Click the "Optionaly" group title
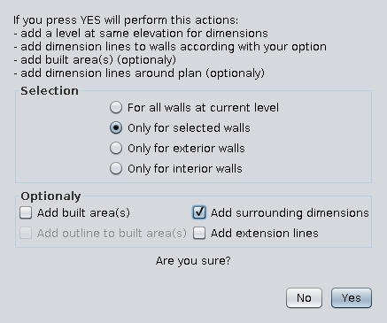Image resolution: width=387 pixels, height=323 pixels. [x=50, y=196]
